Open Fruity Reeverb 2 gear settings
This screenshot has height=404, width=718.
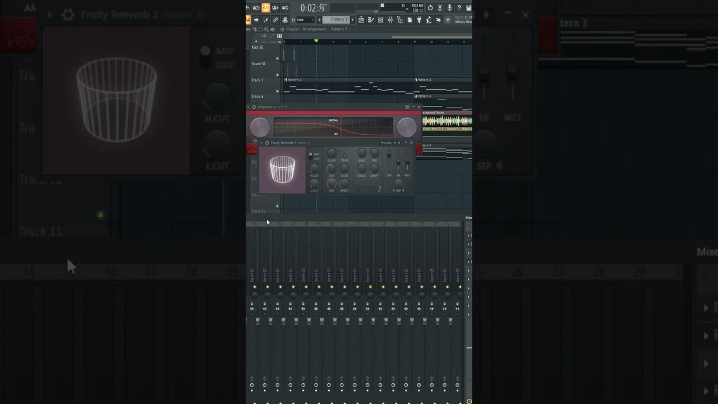[267, 143]
